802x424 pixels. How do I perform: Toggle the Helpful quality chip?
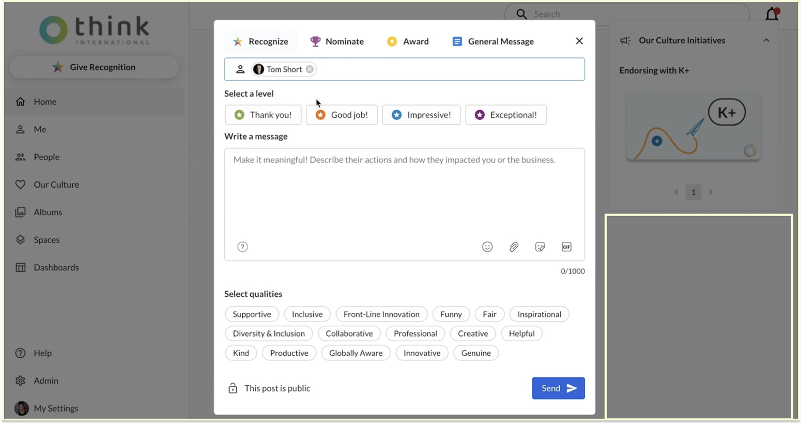click(x=521, y=334)
